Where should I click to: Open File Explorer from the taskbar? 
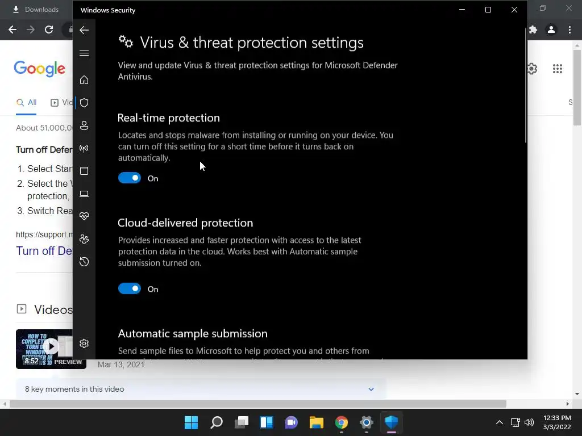316,422
